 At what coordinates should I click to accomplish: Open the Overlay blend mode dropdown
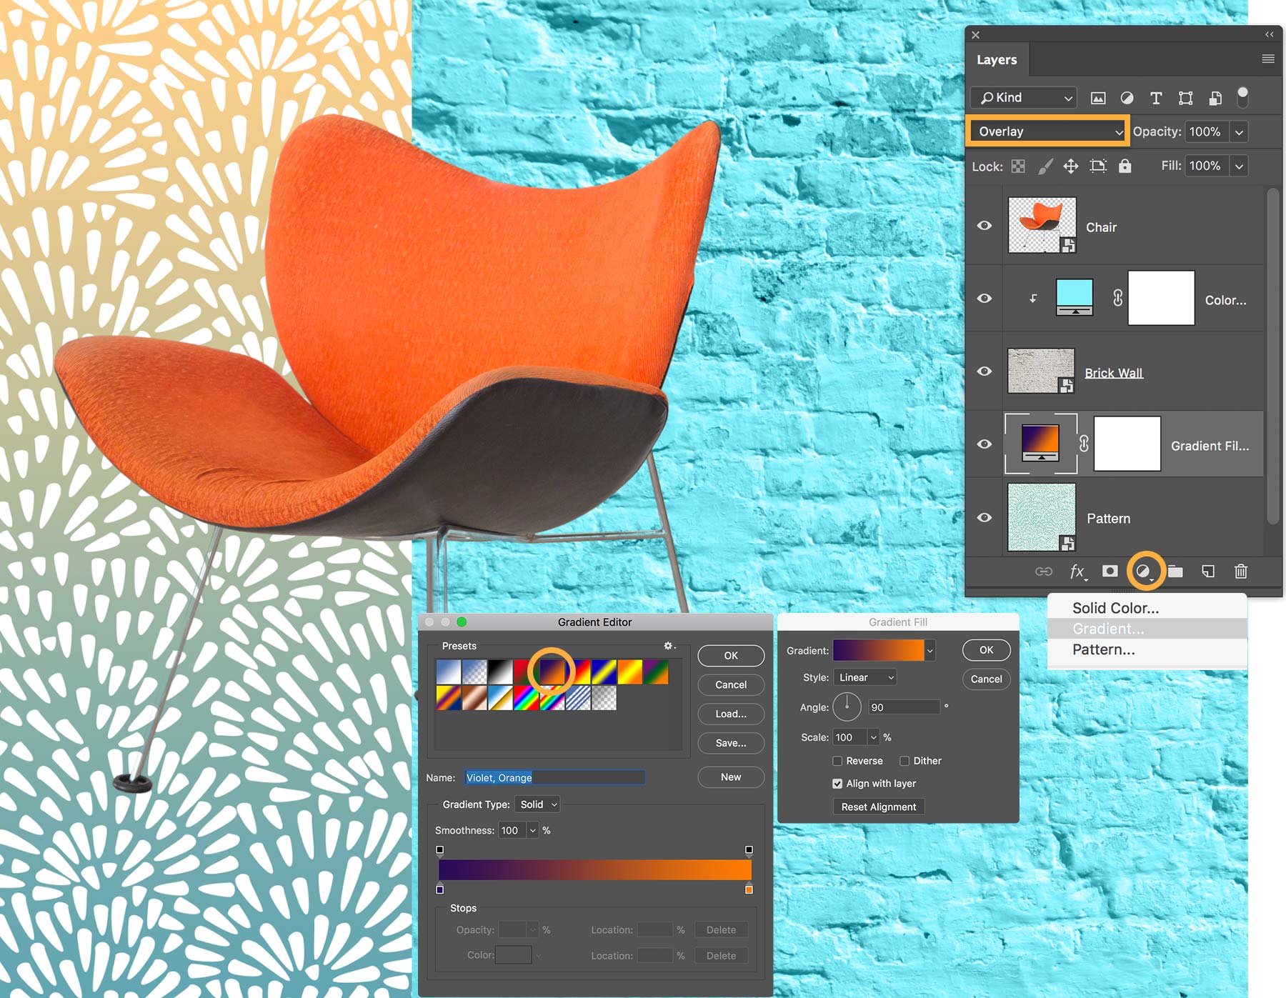point(1047,131)
